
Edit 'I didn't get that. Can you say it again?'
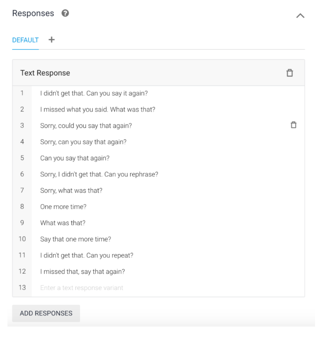(x=94, y=93)
